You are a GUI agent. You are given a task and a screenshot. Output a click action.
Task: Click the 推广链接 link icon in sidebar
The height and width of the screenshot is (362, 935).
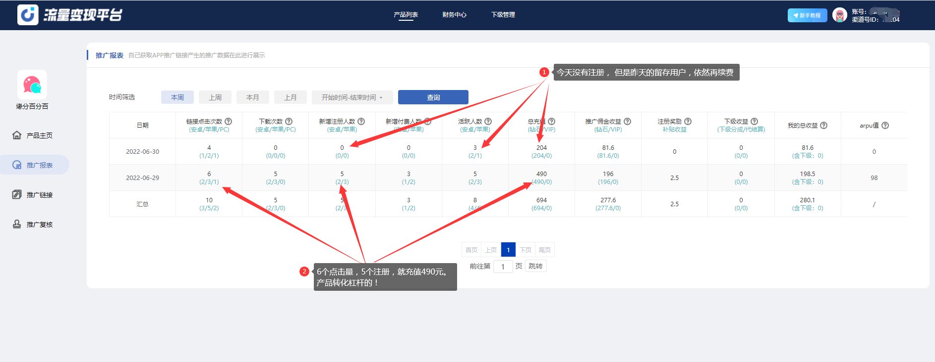tap(17, 194)
